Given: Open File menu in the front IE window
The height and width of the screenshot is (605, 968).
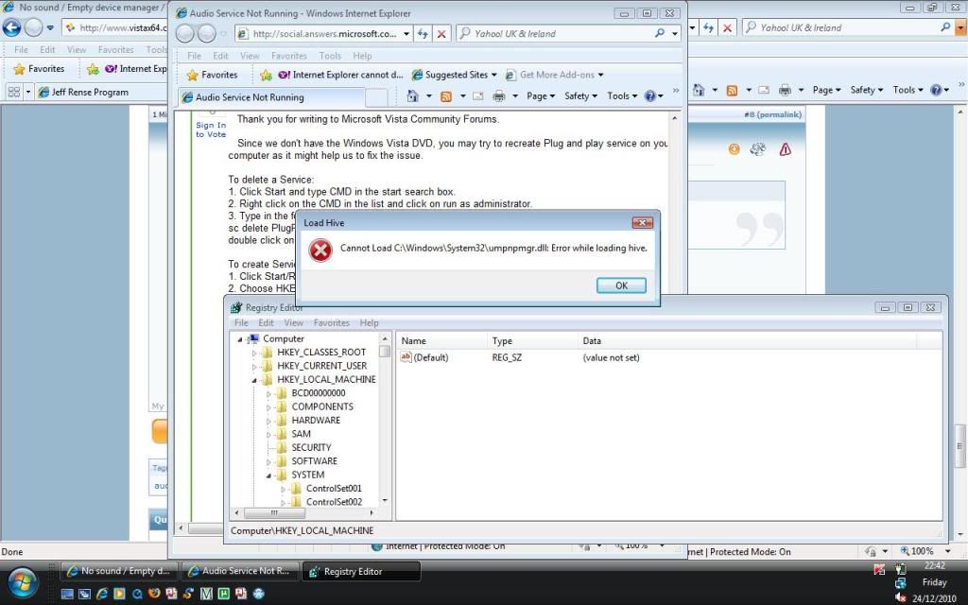Looking at the screenshot, I should point(194,56).
